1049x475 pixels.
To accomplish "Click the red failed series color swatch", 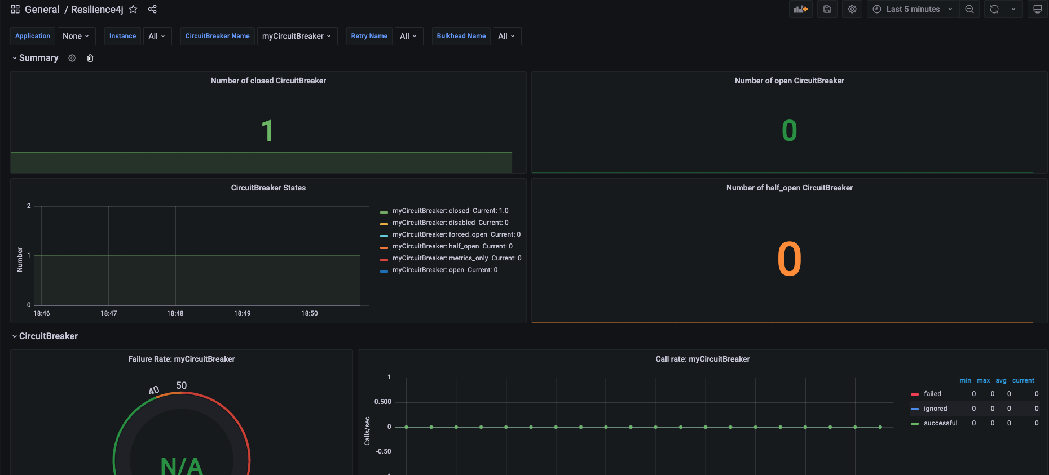I will [915, 394].
